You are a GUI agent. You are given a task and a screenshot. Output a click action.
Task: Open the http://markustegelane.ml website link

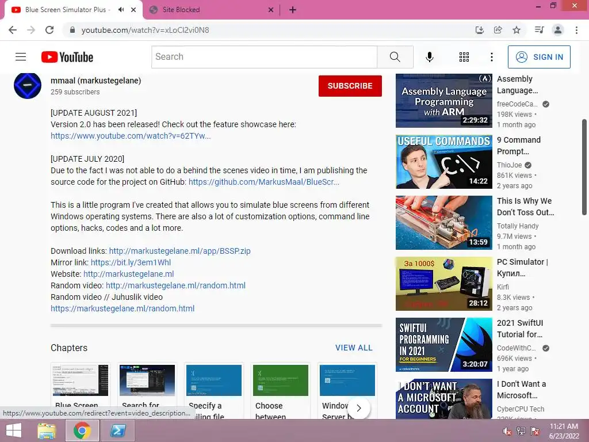[128, 274]
